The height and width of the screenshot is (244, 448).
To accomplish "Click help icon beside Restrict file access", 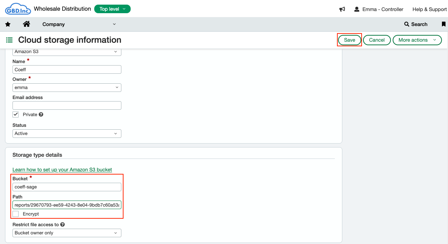I will point(62,225).
